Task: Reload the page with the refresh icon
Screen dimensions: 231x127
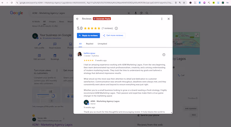Action: (x=12, y=3)
